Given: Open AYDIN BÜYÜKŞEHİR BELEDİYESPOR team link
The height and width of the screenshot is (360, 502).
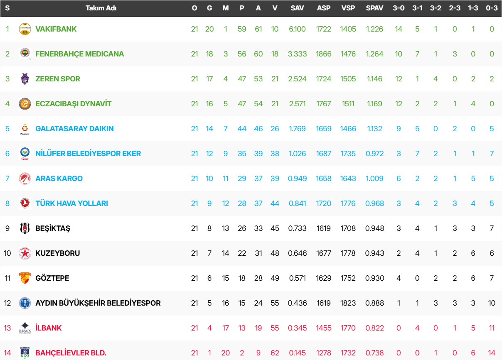Looking at the screenshot, I should tap(98, 303).
